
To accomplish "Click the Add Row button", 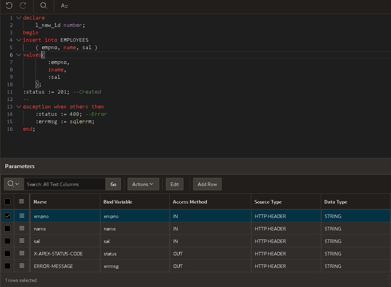I will 207,184.
